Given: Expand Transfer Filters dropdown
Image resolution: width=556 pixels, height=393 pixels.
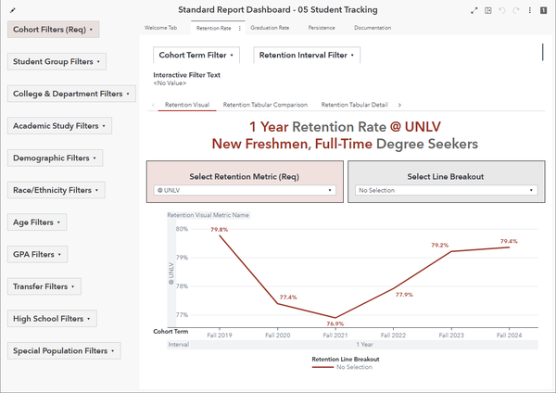Looking at the screenshot, I should (x=44, y=286).
